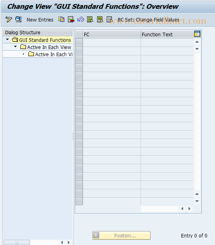Click table page-up arrow at bottom
This screenshot has width=215, height=245.
tap(197, 194)
